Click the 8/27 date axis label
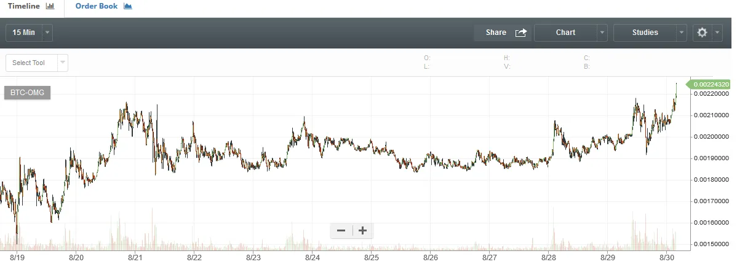 tap(490, 258)
